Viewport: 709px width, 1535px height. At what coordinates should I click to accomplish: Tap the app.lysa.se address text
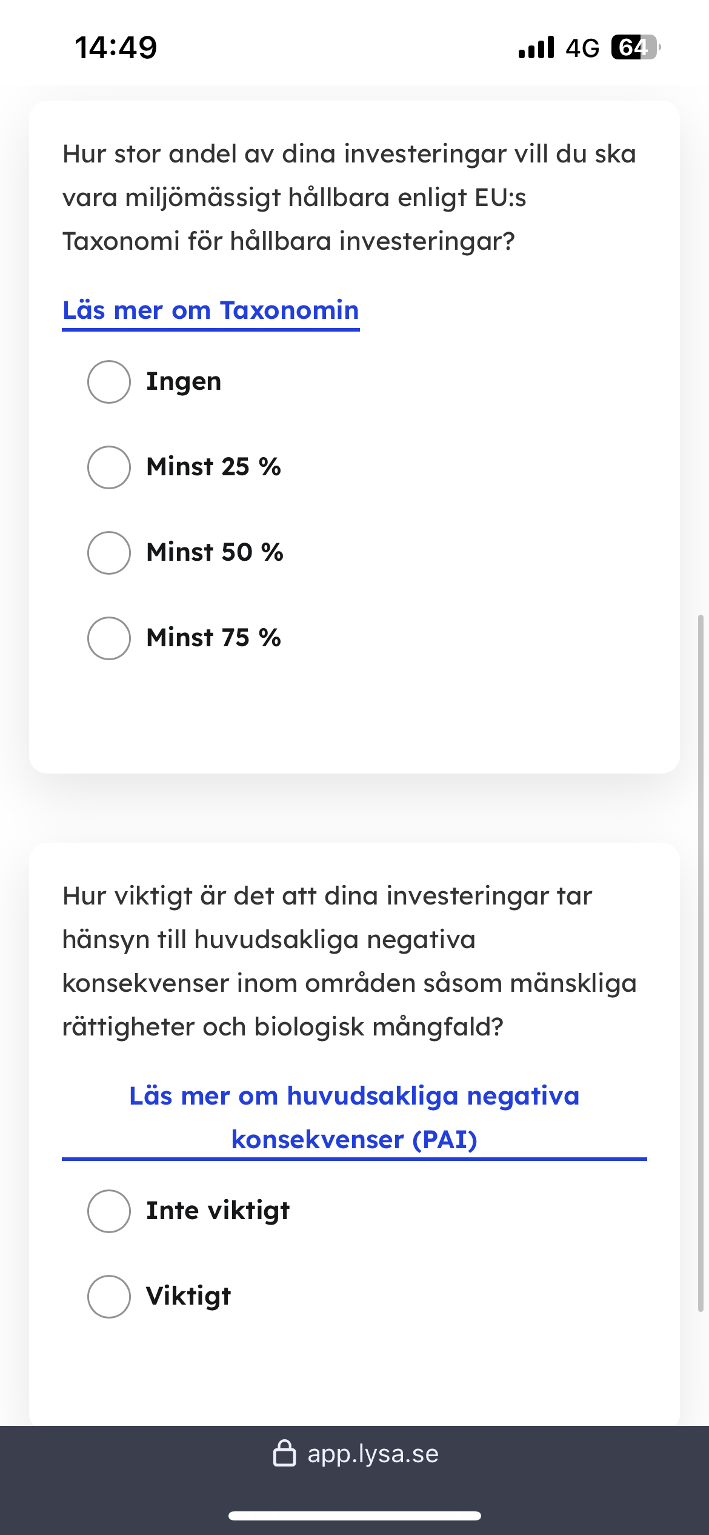click(373, 1453)
